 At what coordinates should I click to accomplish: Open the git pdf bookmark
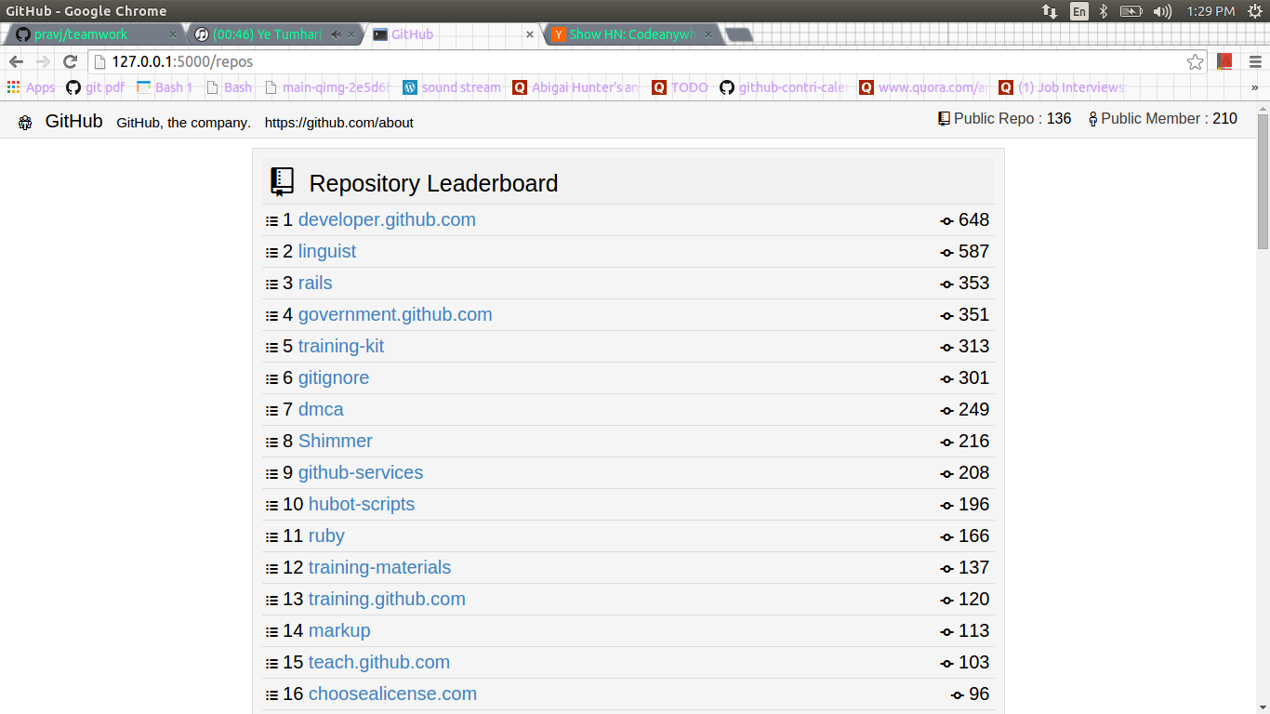point(95,87)
